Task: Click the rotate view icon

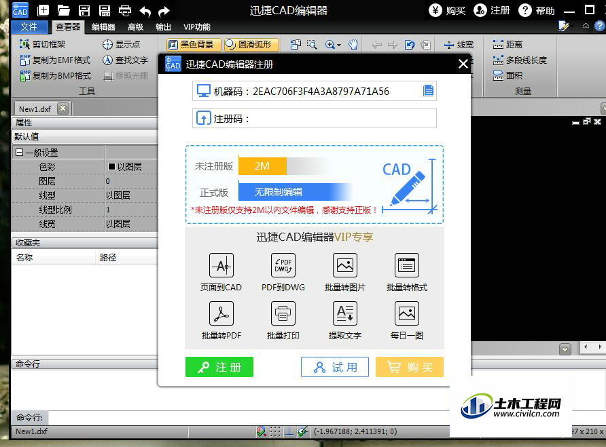Action: 410,45
